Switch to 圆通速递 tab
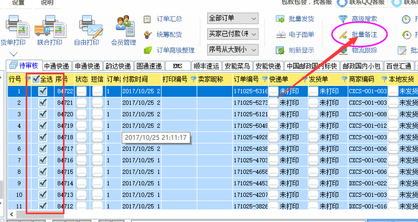 click(149, 66)
